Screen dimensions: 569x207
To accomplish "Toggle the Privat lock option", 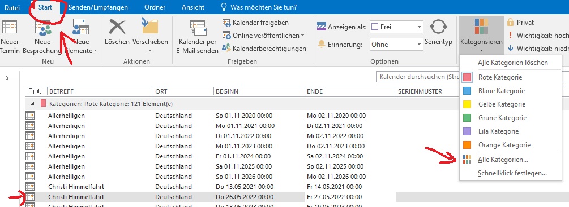I will pos(520,23).
